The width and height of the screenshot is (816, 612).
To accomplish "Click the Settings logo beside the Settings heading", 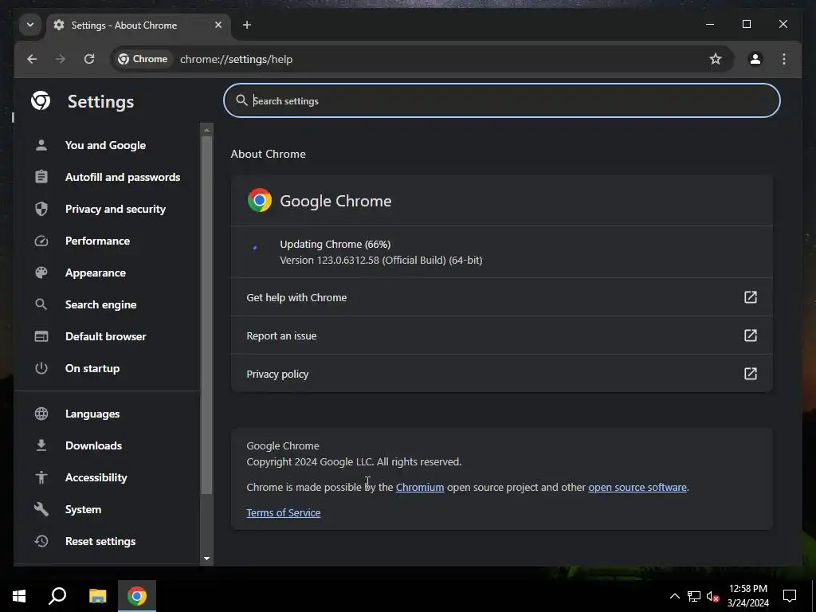I will [41, 100].
